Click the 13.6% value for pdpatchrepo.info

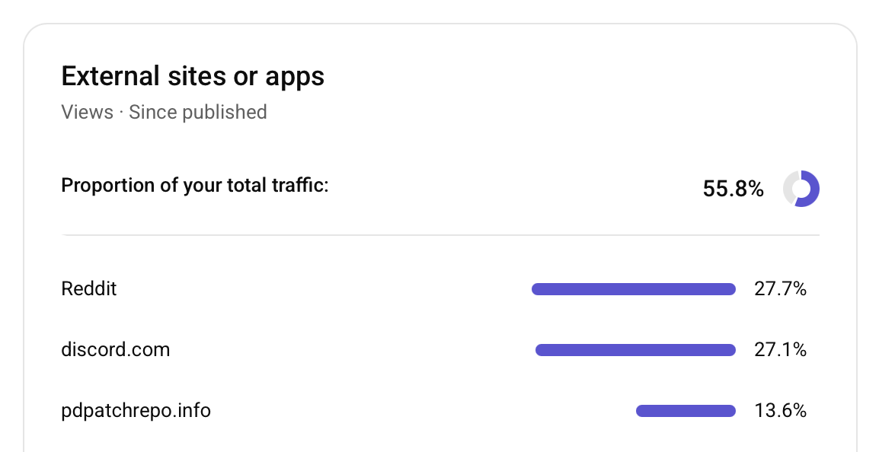(x=780, y=411)
